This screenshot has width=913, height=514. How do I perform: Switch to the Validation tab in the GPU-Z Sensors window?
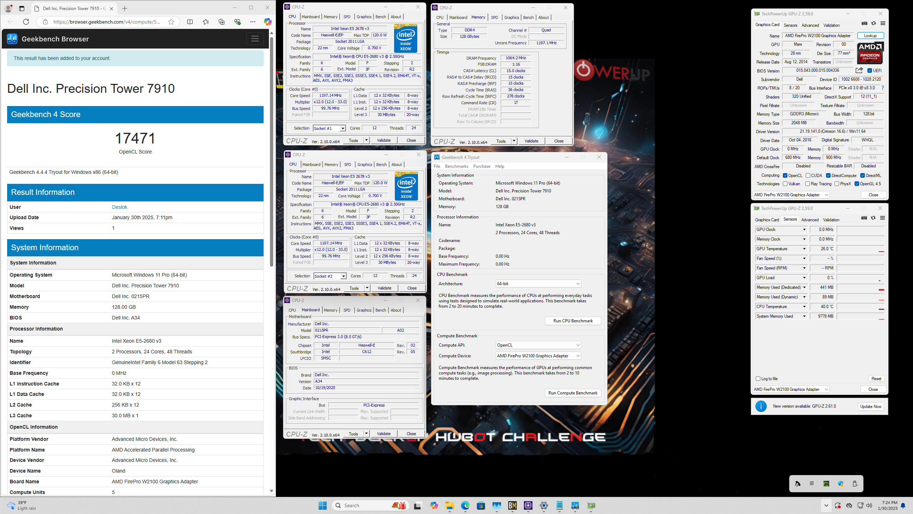click(x=831, y=220)
